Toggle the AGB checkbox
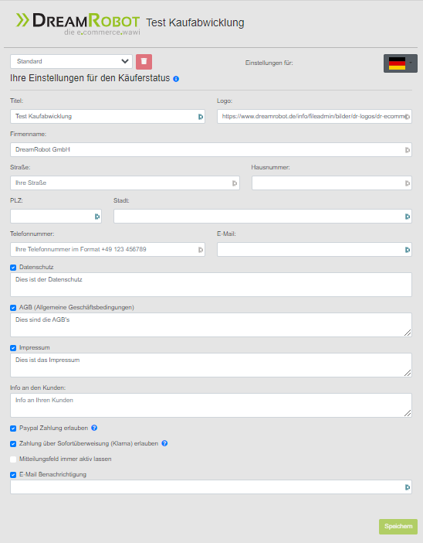Image resolution: width=423 pixels, height=543 pixels. tap(13, 308)
